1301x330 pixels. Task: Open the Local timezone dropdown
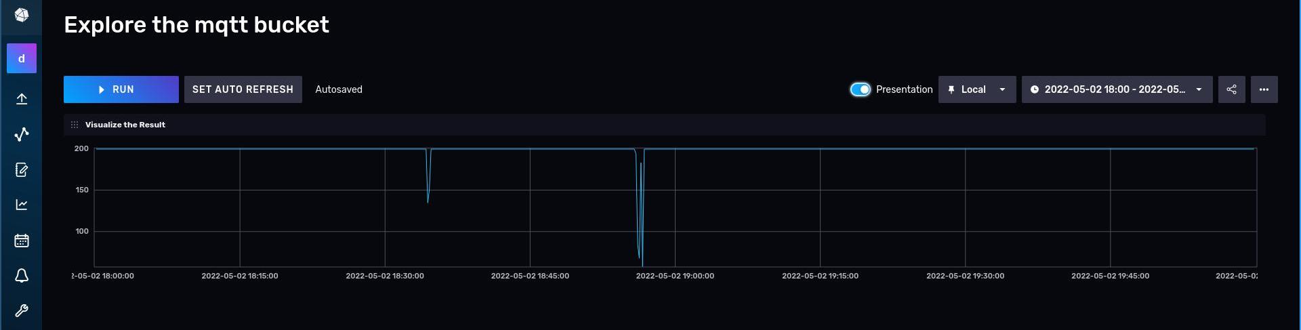[977, 89]
